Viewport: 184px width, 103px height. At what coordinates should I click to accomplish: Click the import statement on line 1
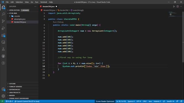coord(64,13)
